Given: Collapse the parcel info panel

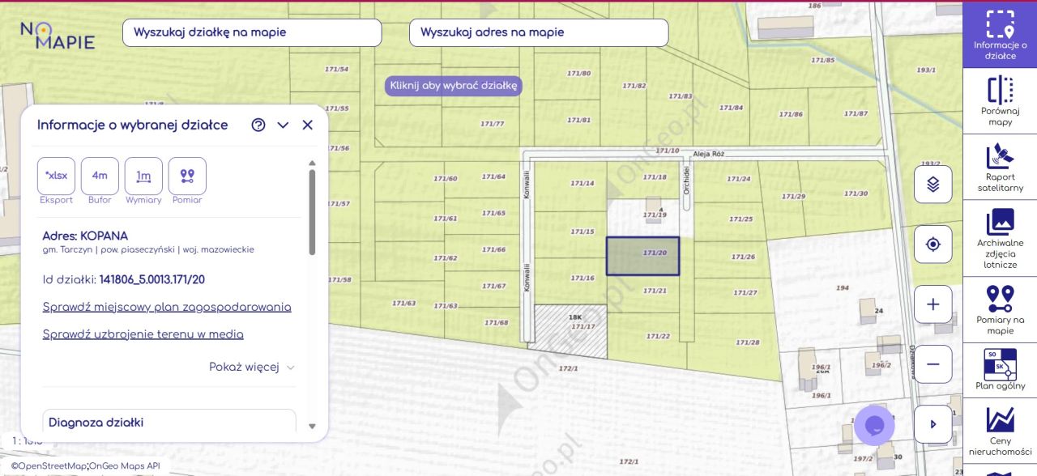Looking at the screenshot, I should pos(283,125).
